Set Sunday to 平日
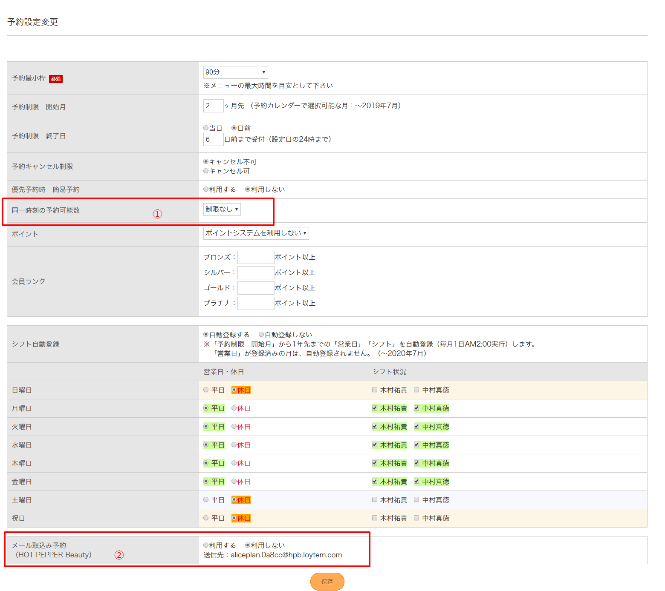 coord(206,390)
